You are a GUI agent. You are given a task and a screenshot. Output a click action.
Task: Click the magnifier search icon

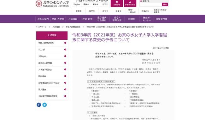pyautogui.click(x=141, y=1)
